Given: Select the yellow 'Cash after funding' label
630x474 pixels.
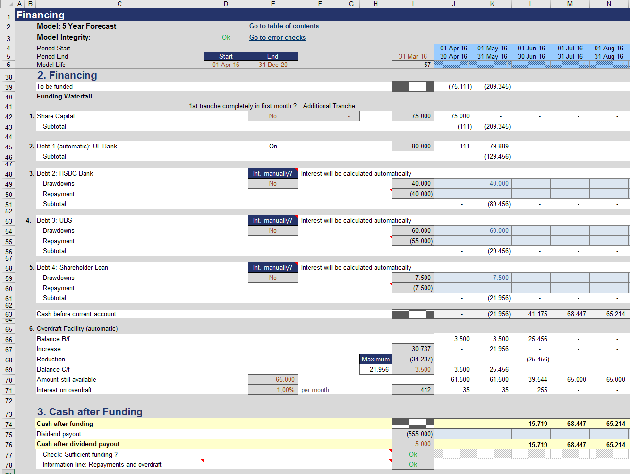Looking at the screenshot, I should tap(65, 424).
